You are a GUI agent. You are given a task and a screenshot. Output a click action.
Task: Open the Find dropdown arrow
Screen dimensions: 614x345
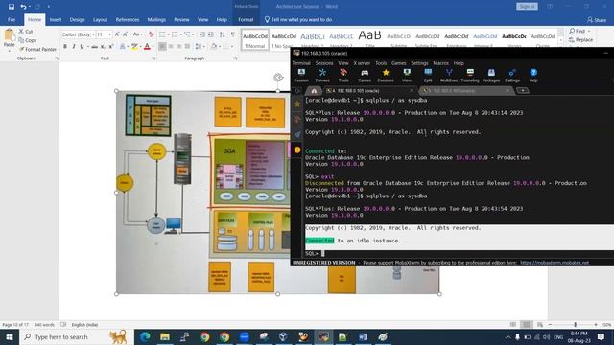pyautogui.click(x=589, y=31)
